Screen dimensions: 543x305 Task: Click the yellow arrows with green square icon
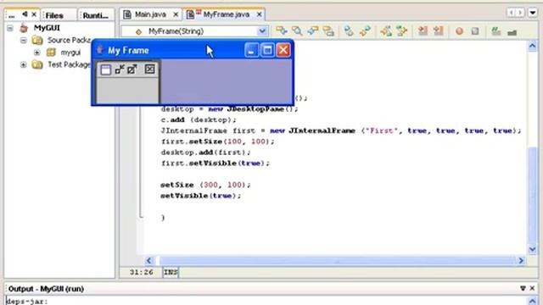click(386, 31)
